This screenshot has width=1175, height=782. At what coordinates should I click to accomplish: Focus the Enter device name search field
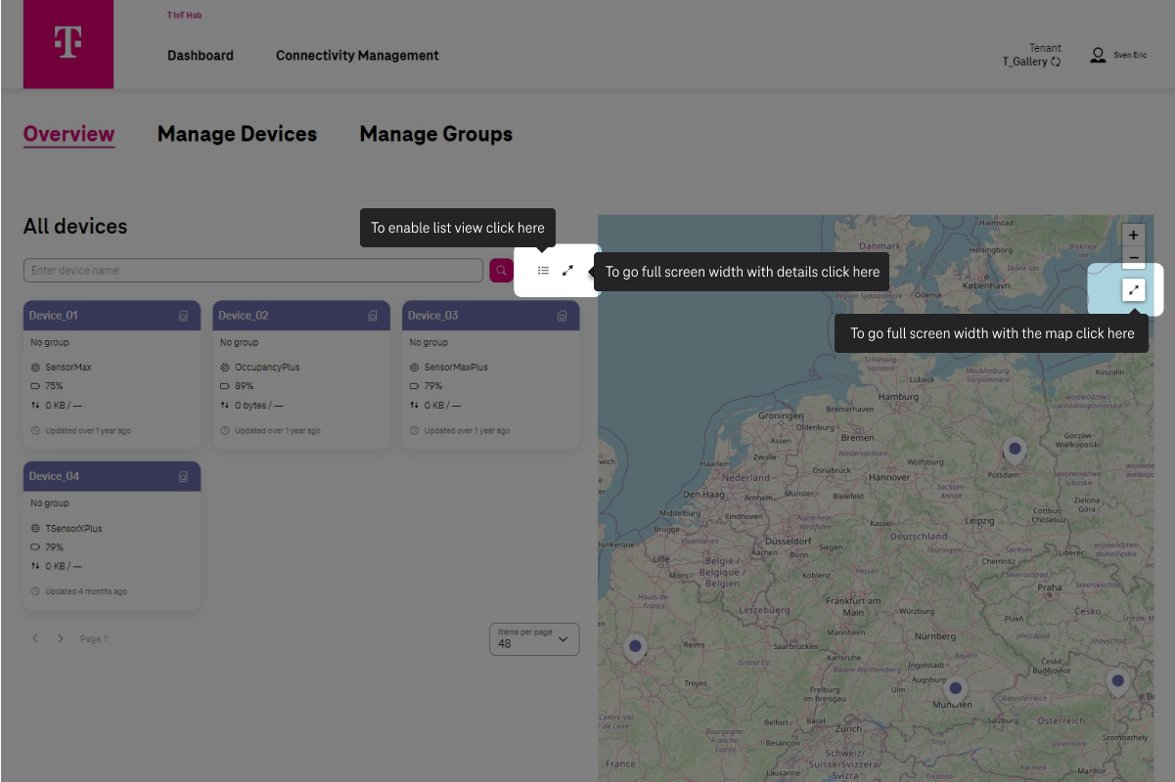[252, 271]
